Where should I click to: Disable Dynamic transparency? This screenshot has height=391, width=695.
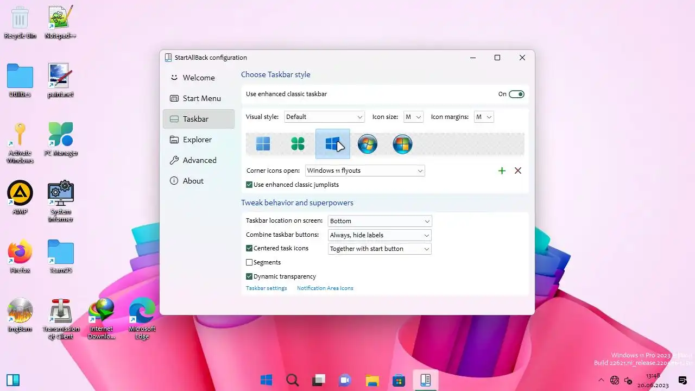(249, 276)
